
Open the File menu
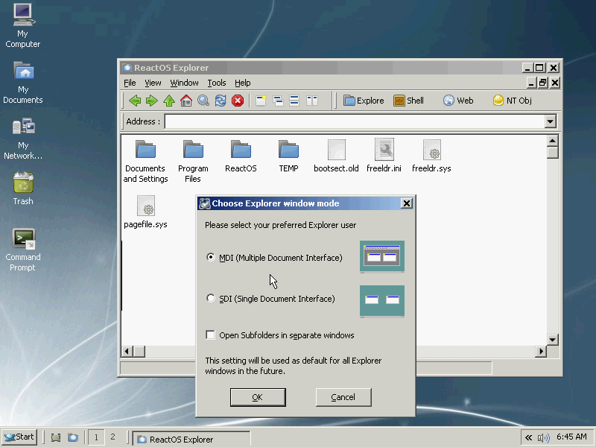tap(130, 83)
